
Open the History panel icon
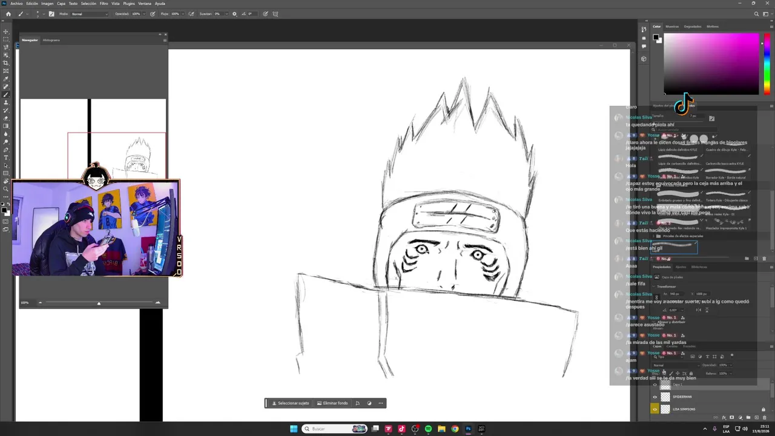(644, 30)
